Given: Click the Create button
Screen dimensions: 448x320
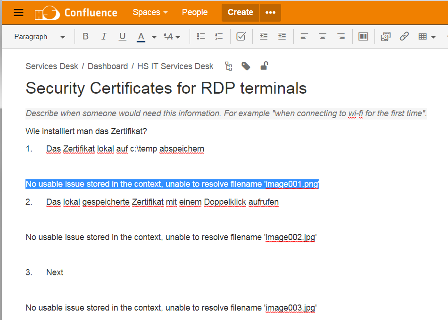Looking at the screenshot, I should (x=241, y=12).
